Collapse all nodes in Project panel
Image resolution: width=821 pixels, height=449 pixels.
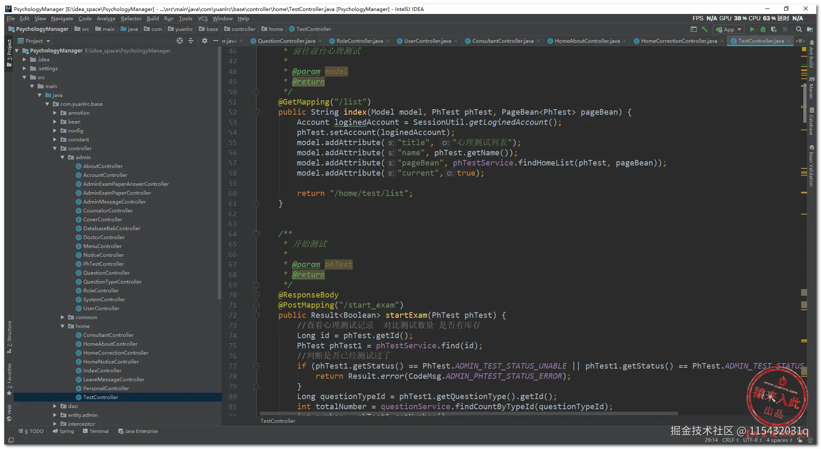pyautogui.click(x=191, y=41)
